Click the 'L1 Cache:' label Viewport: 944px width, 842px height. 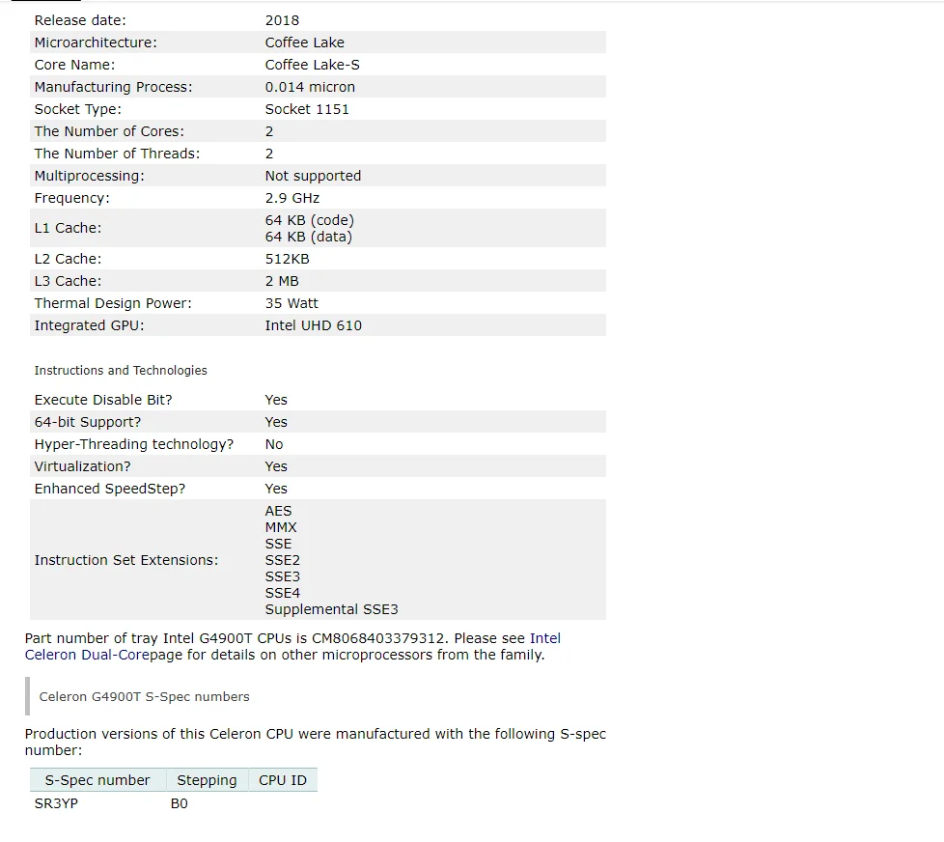pyautogui.click(x=68, y=228)
